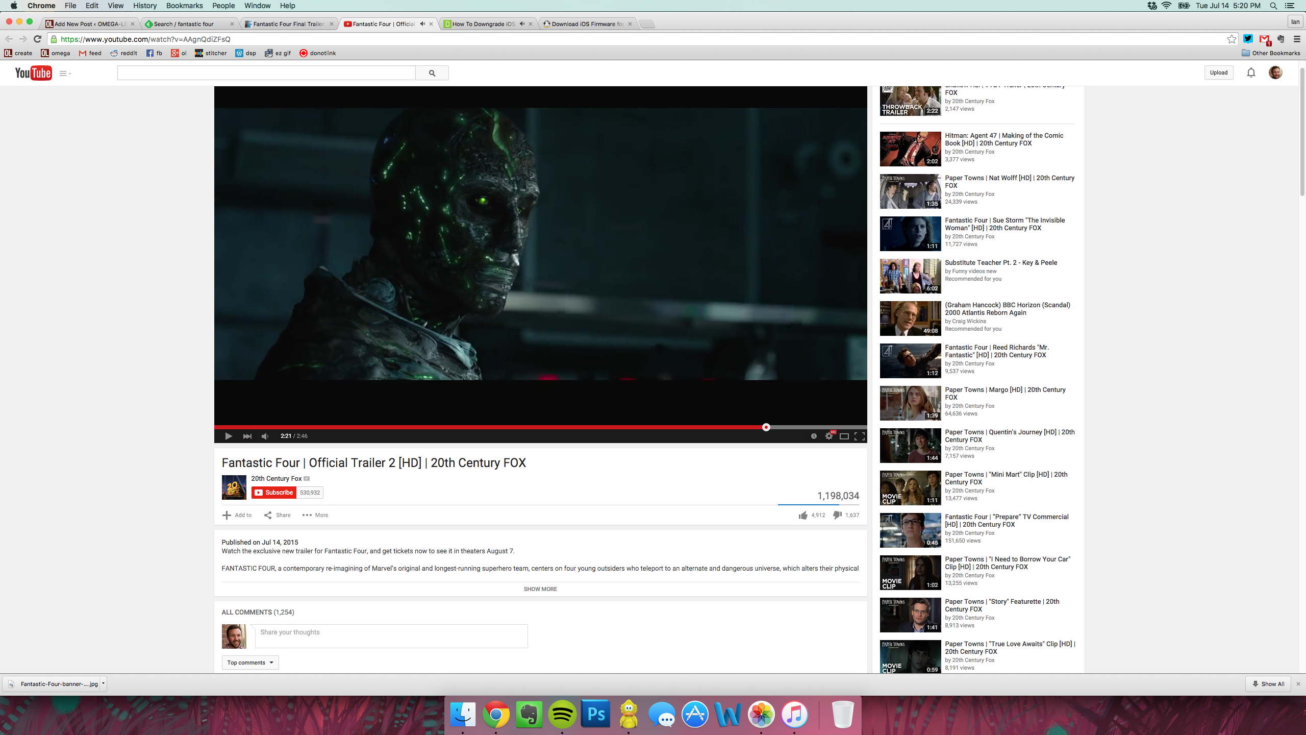Open Sue Storm Invisible Woman video
The height and width of the screenshot is (735, 1306).
click(x=1004, y=224)
